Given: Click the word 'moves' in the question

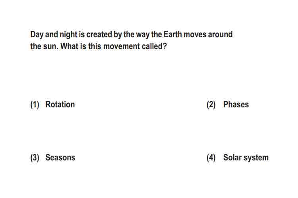Looking at the screenshot, I should pos(195,35).
